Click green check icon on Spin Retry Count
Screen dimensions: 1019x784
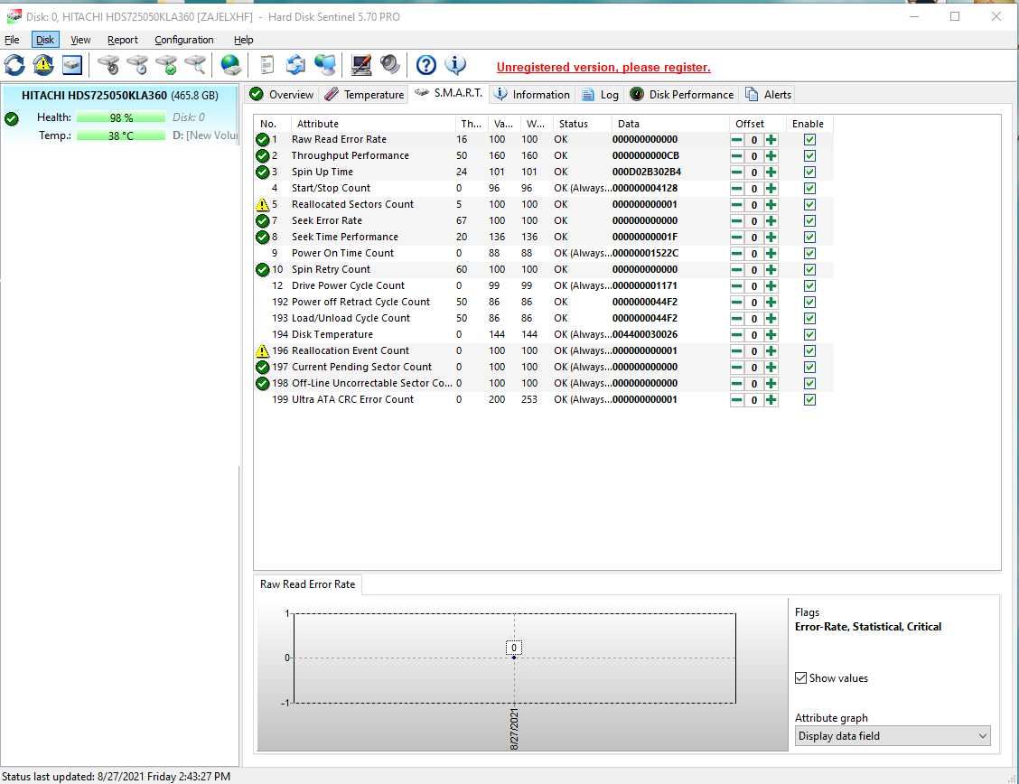(x=262, y=269)
